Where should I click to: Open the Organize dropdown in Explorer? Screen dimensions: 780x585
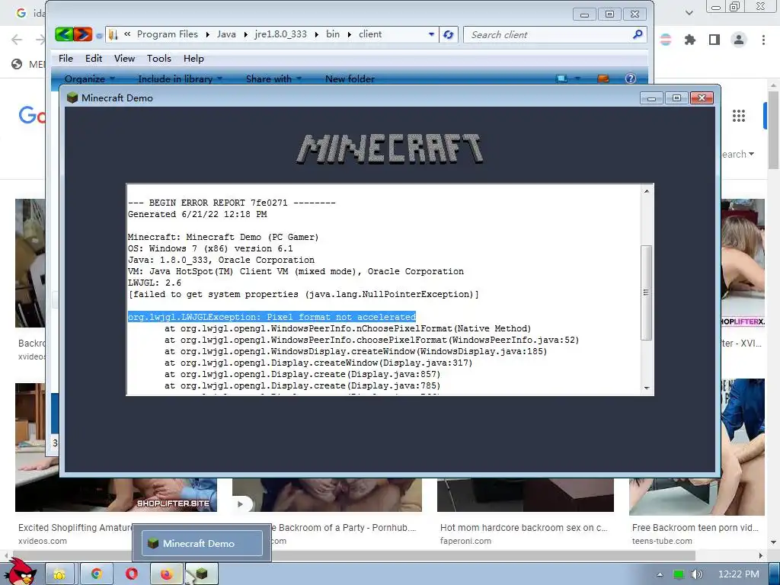[90, 78]
